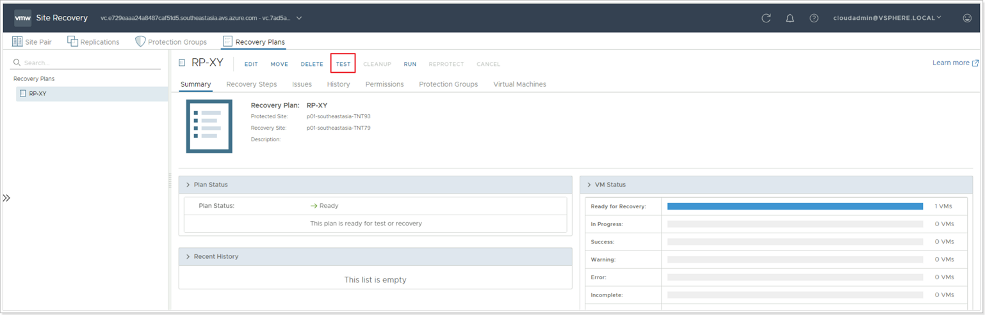Switch to the Replications tab
Viewport: 985px width, 315px height.
[x=94, y=42]
